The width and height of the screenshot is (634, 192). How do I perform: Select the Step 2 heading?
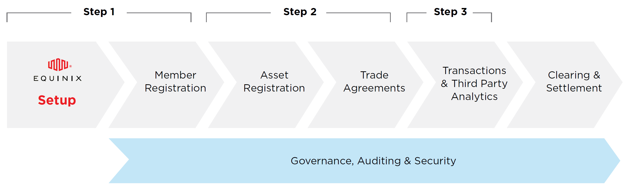point(300,12)
